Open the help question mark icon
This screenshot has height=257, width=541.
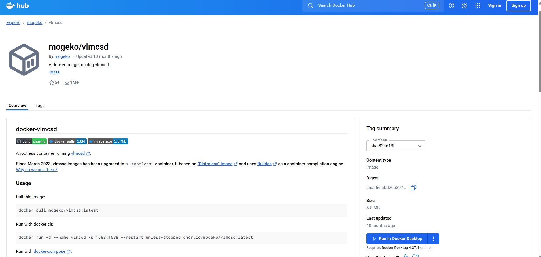tap(451, 5)
